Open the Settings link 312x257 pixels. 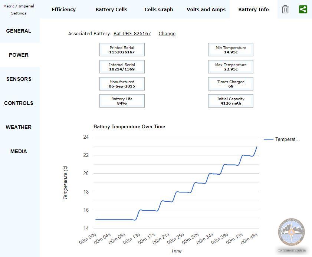click(19, 13)
